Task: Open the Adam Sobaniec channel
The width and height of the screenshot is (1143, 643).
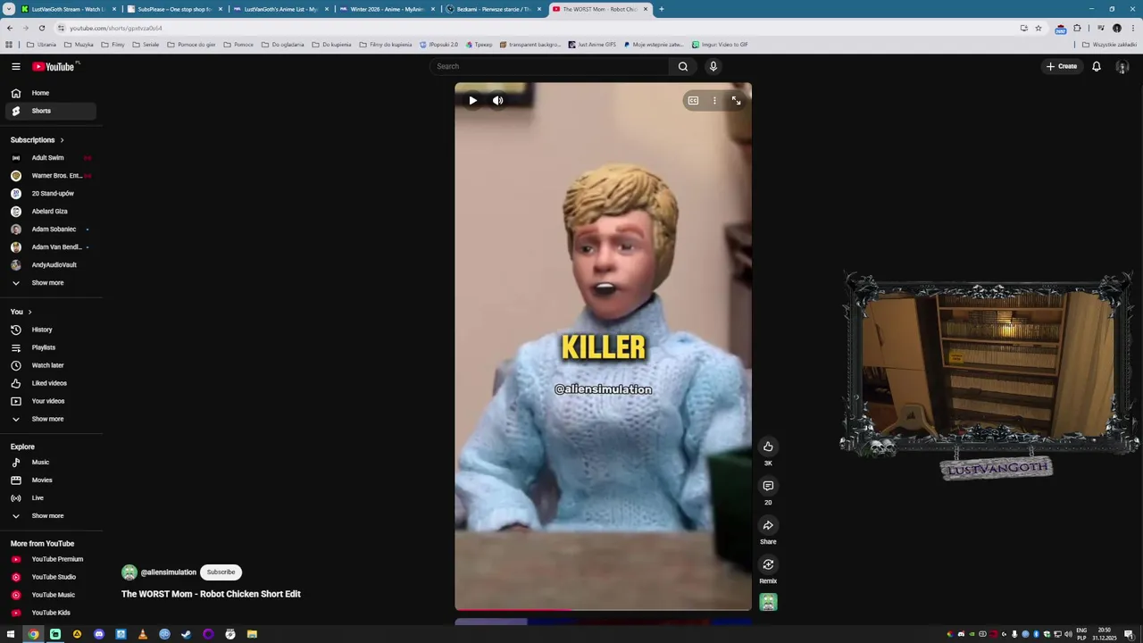Action: pyautogui.click(x=49, y=230)
